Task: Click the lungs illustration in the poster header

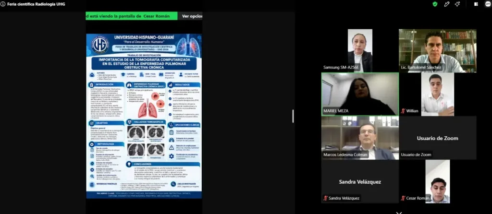Action: click(188, 47)
